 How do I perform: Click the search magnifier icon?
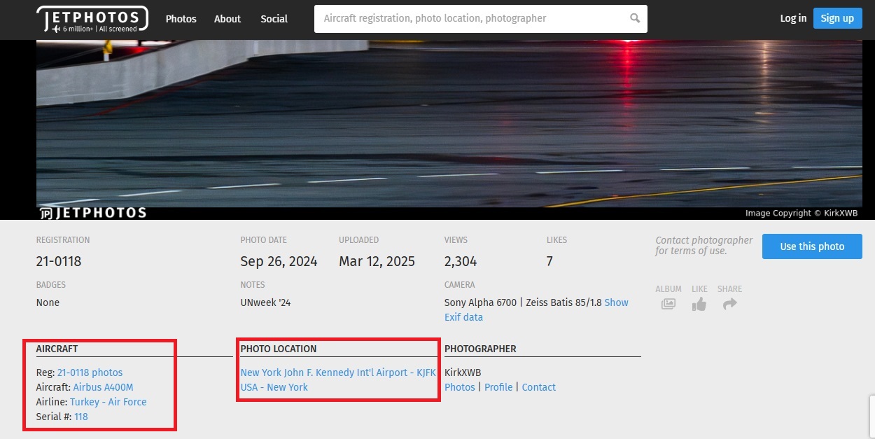[x=635, y=19]
